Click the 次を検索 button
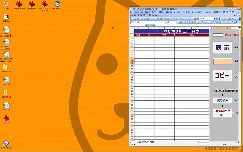 click(x=222, y=100)
